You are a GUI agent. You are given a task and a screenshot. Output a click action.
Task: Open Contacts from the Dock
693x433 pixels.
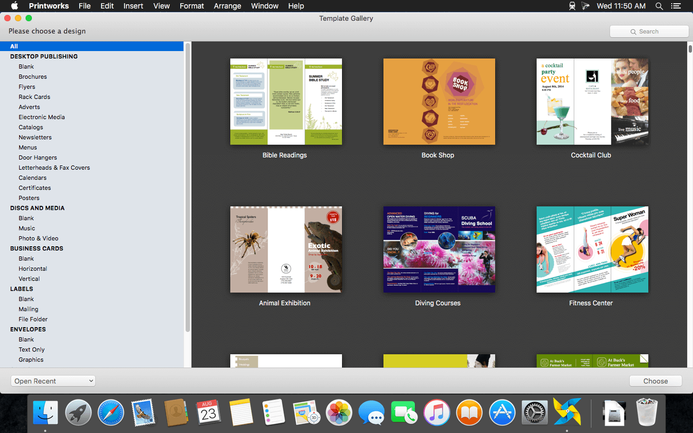[x=176, y=412]
